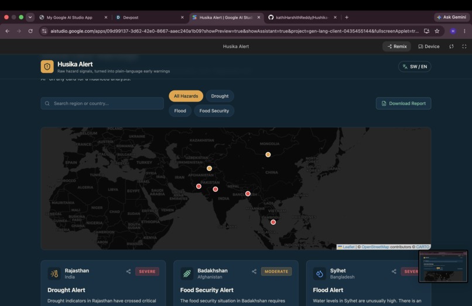
Task: Open the Leaflet attribution link
Action: 348,247
